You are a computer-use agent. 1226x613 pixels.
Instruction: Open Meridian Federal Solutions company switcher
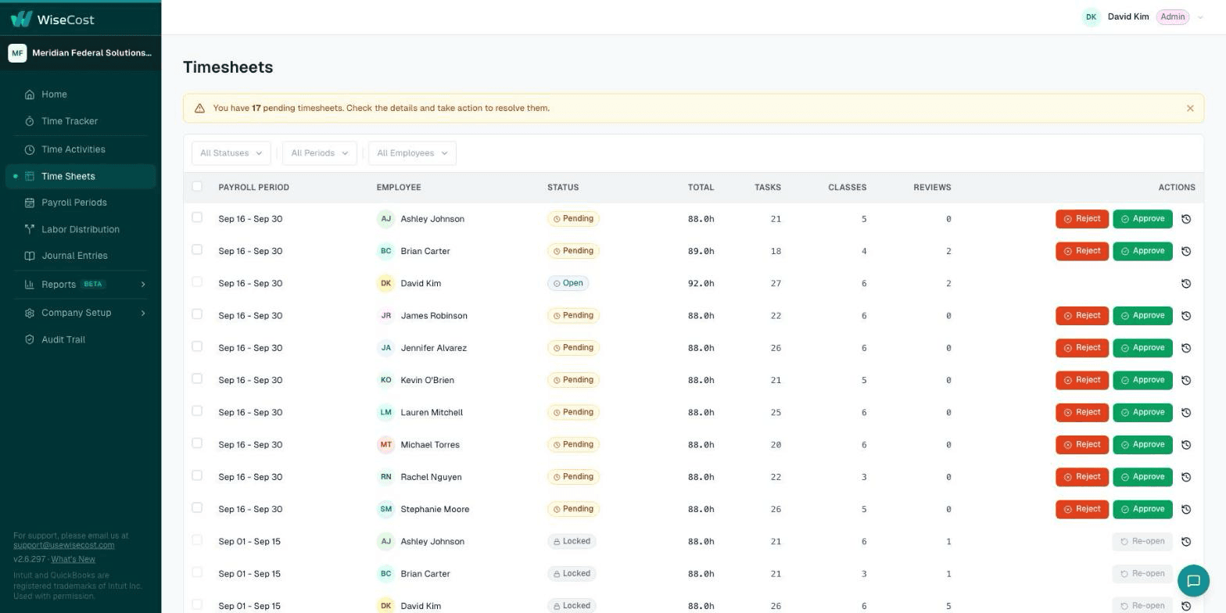(81, 52)
